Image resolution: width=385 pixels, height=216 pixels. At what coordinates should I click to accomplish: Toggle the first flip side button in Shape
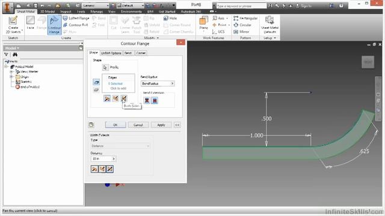point(107,98)
